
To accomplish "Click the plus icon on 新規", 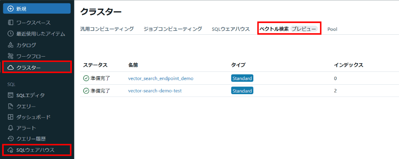I will coord(10,9).
